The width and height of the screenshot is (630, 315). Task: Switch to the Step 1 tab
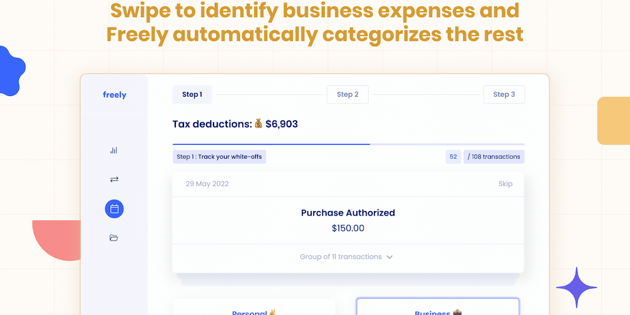pos(192,94)
